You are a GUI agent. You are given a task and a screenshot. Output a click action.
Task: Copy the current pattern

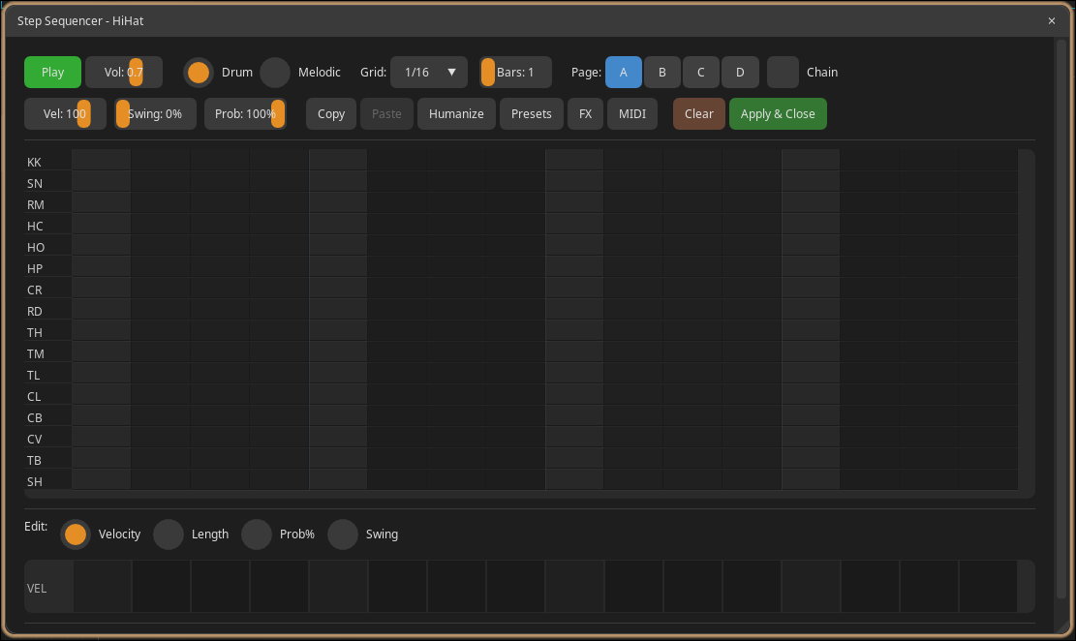(x=330, y=113)
